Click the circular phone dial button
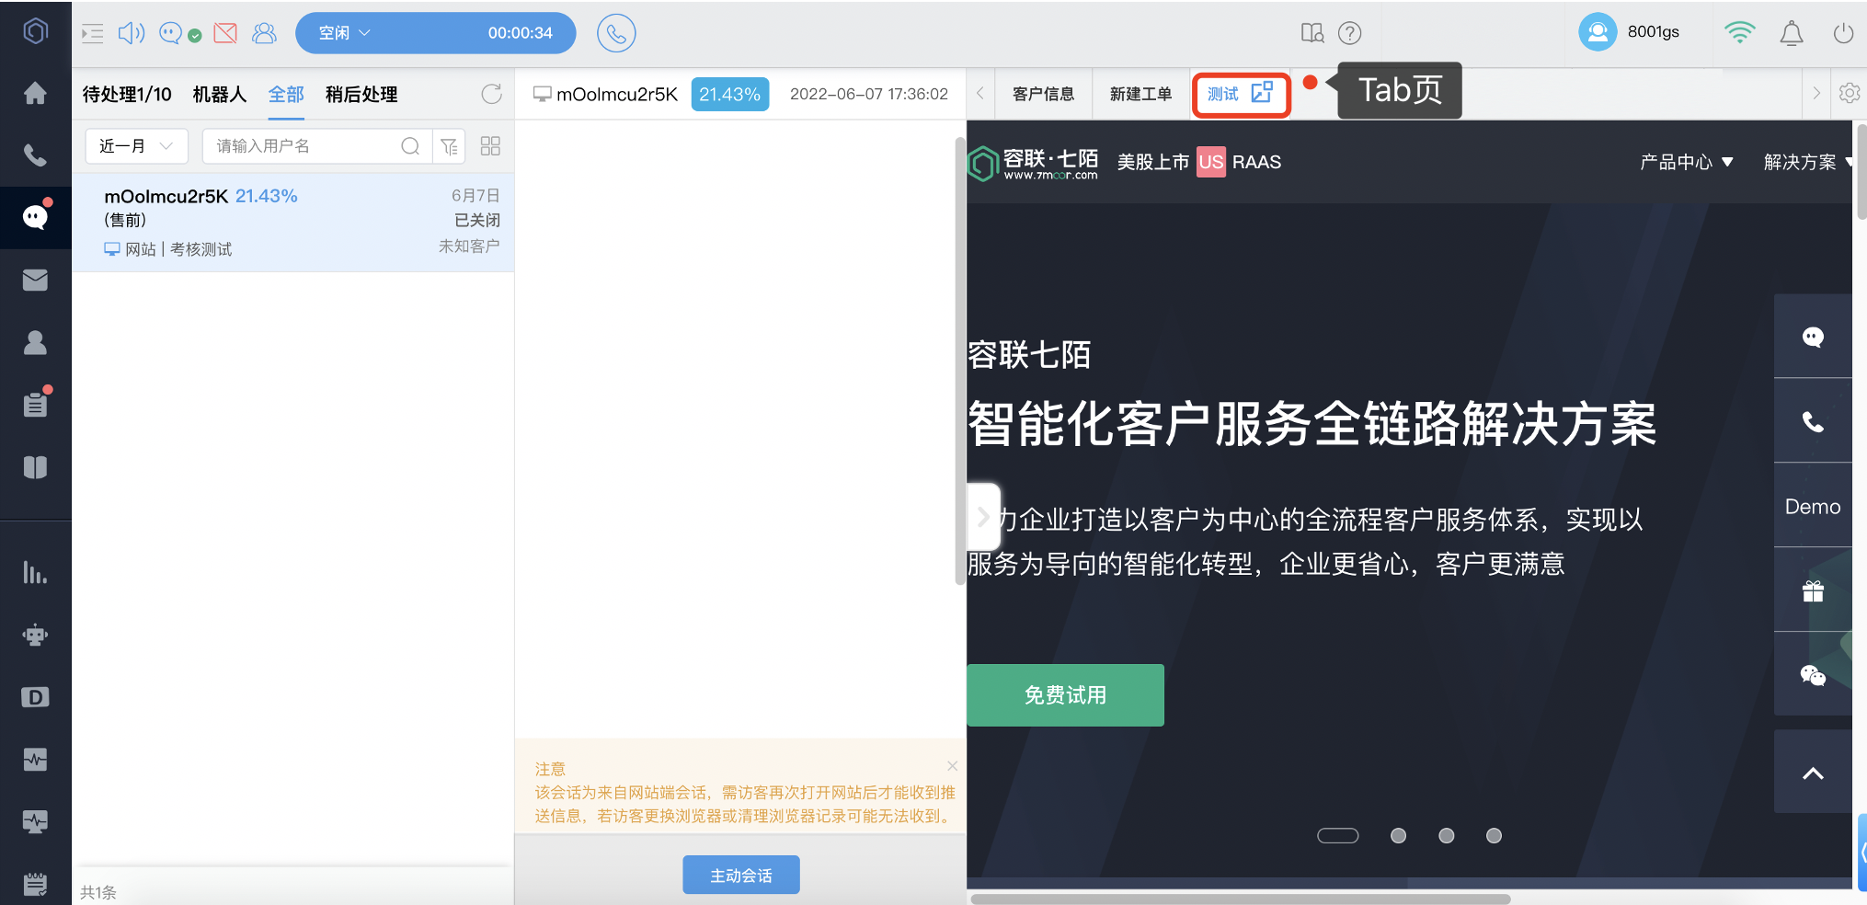 pyautogui.click(x=616, y=33)
